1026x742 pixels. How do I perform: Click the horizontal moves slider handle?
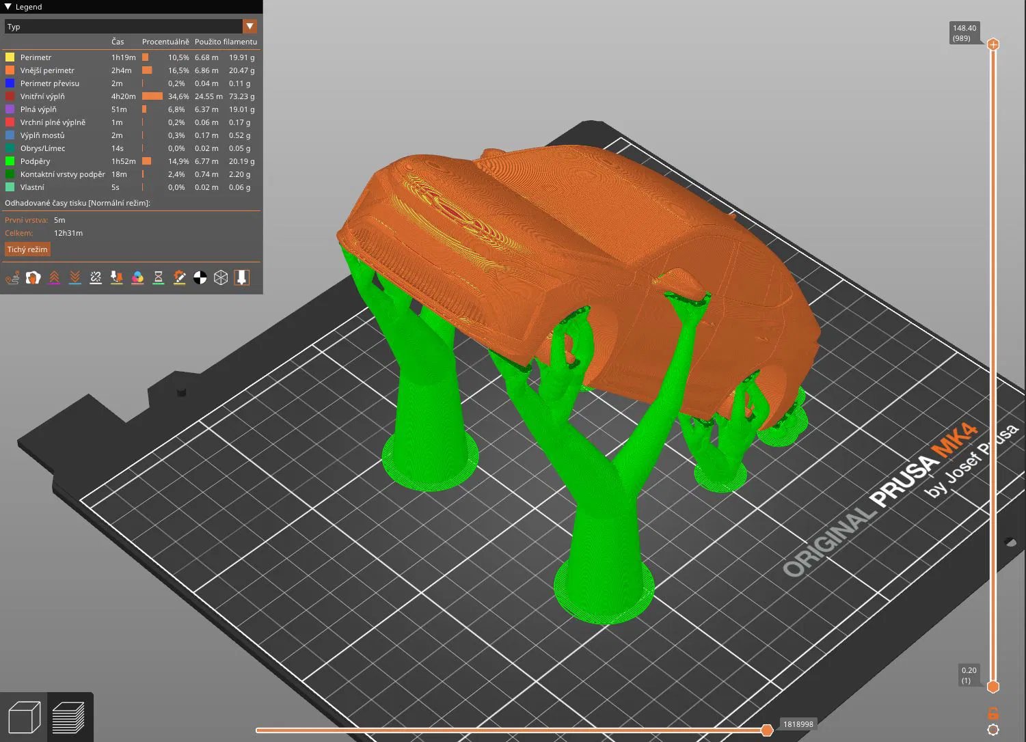[767, 730]
